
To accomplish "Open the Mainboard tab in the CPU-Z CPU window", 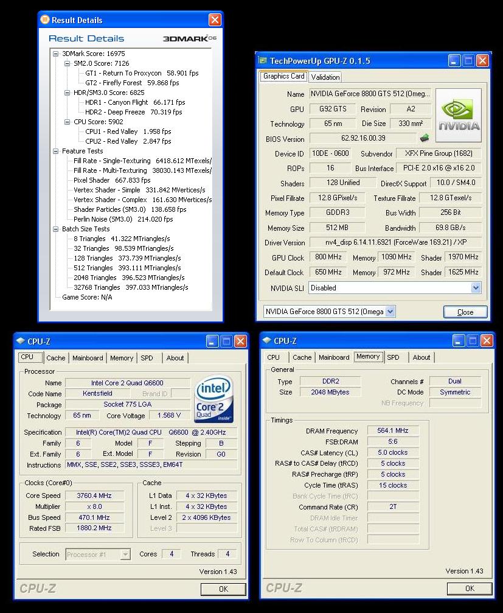I will [88, 358].
